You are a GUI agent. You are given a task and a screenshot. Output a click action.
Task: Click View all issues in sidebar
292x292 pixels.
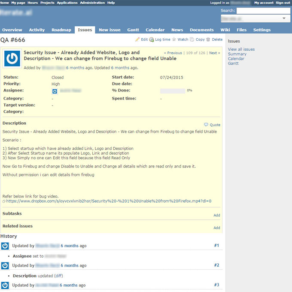[241, 49]
